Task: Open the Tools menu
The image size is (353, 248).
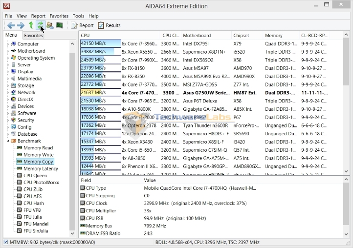Action: pyautogui.click(x=78, y=16)
